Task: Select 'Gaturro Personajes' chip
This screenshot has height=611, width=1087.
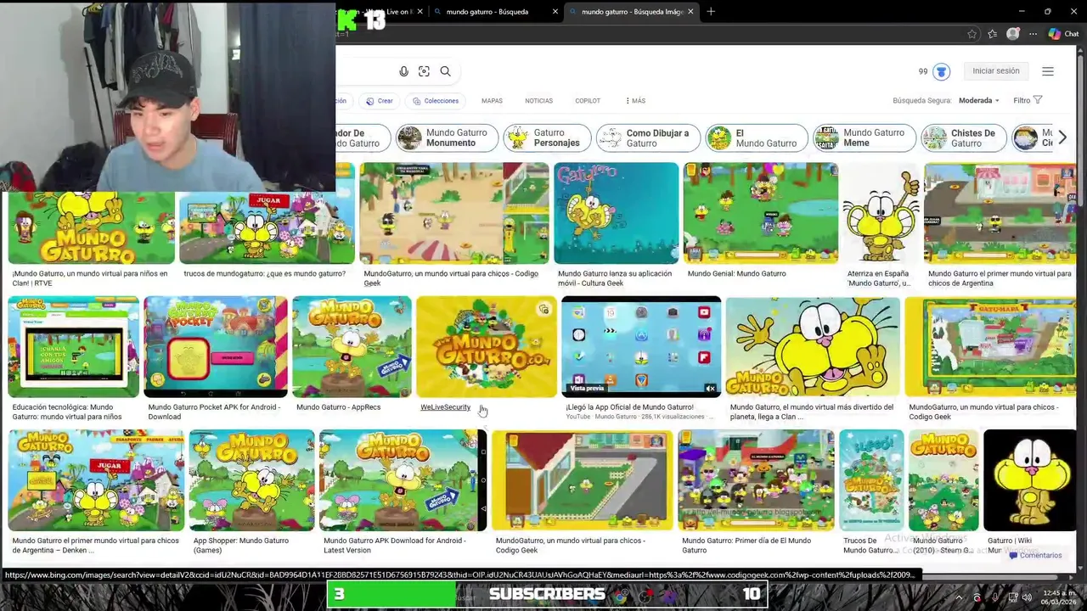Action: pyautogui.click(x=548, y=137)
